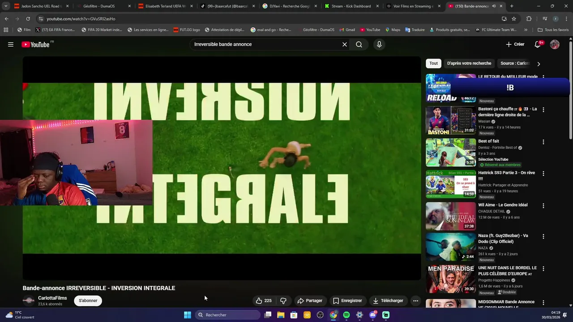
Task: Open the more actions menu beside Télécharger
Action: [x=415, y=301]
